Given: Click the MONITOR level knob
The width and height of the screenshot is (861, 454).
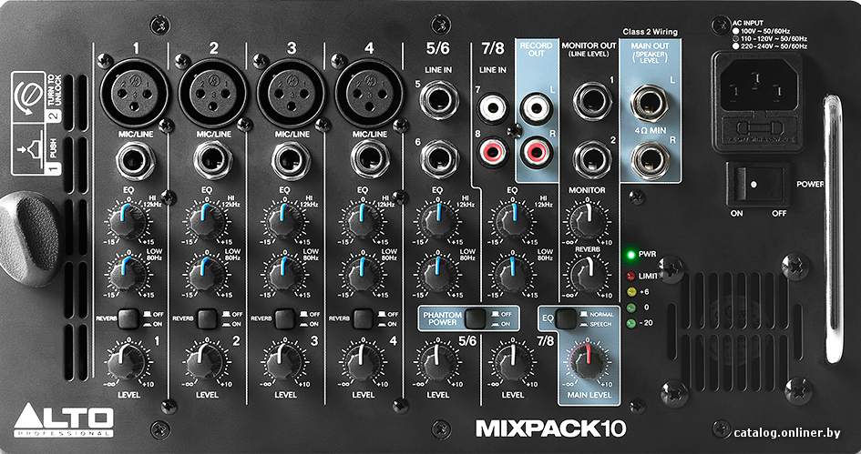Looking at the screenshot, I should pos(589,220).
